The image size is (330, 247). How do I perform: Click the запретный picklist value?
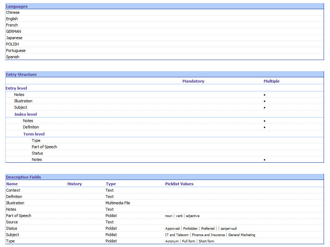(x=229, y=229)
